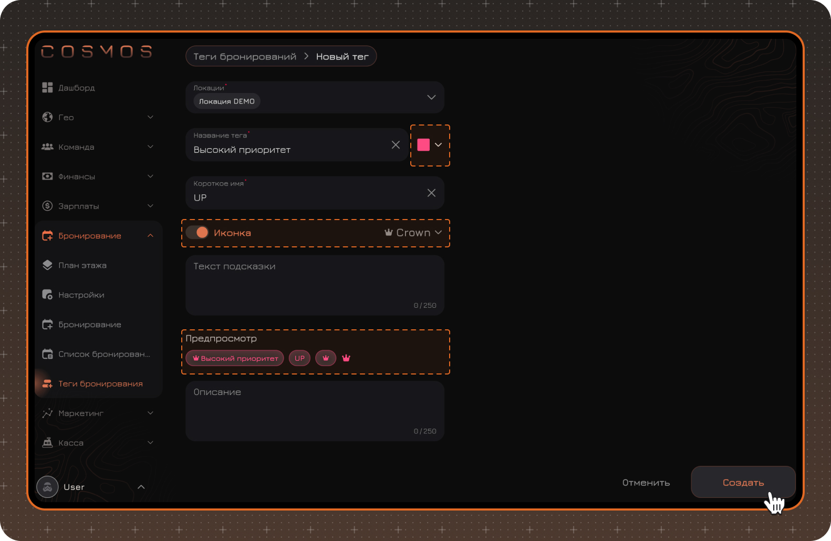Click the User name label
Screen dimensions: 831x541
coord(74,487)
